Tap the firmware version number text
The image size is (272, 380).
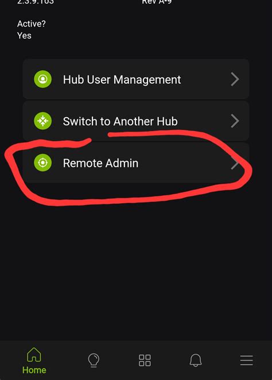tap(36, 2)
